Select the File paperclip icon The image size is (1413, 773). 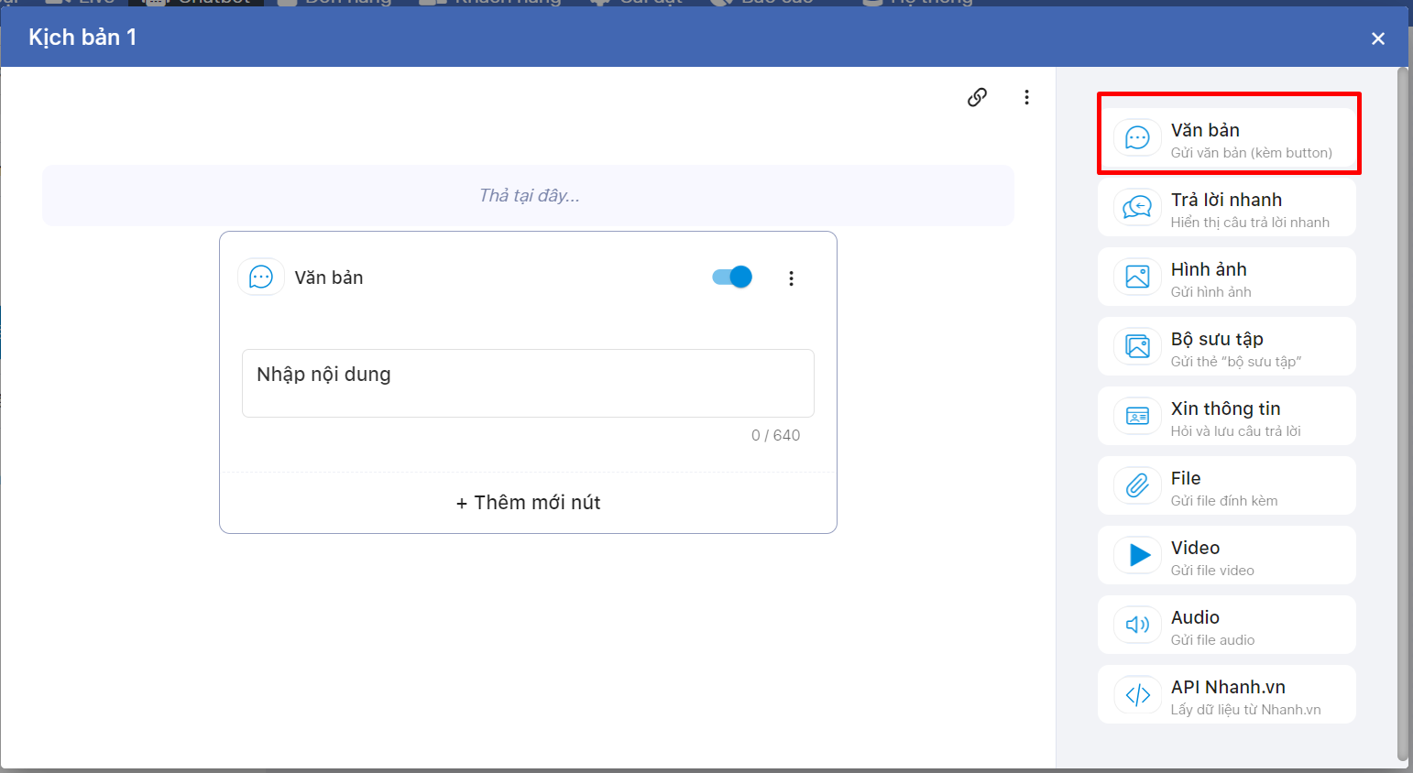click(1137, 485)
